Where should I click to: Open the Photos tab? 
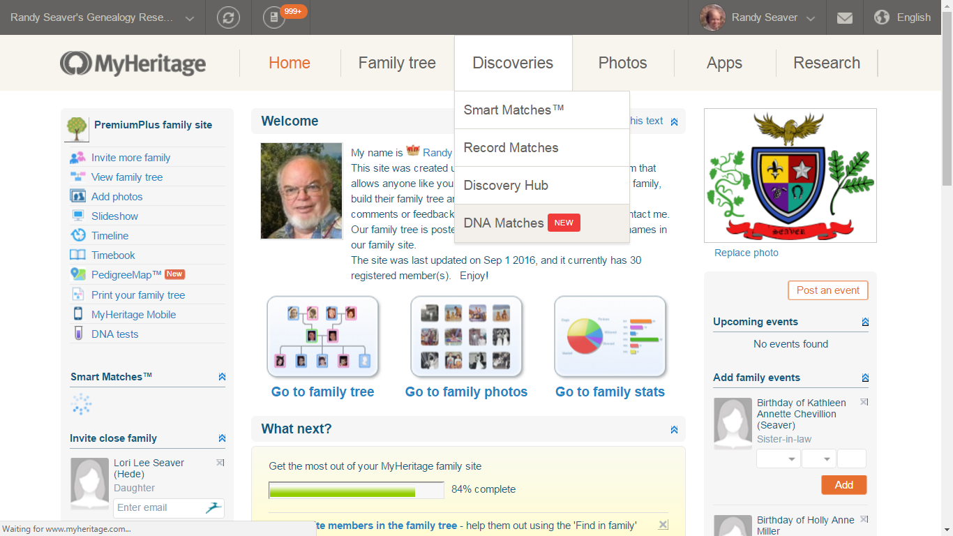pos(623,63)
